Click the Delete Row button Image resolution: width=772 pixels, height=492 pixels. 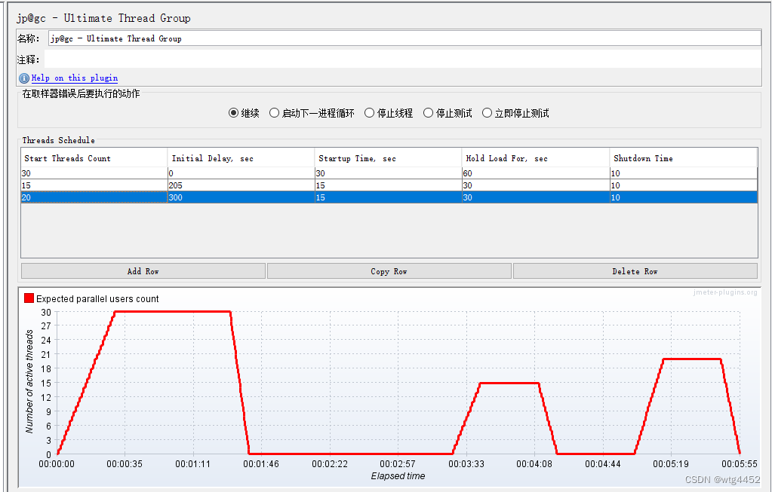coord(635,271)
